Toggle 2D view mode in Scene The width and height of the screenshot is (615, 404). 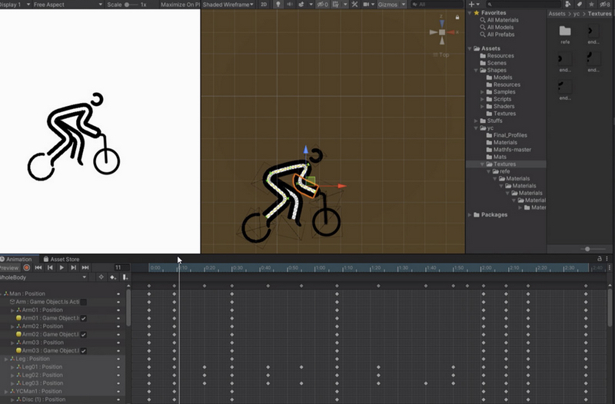tap(264, 4)
